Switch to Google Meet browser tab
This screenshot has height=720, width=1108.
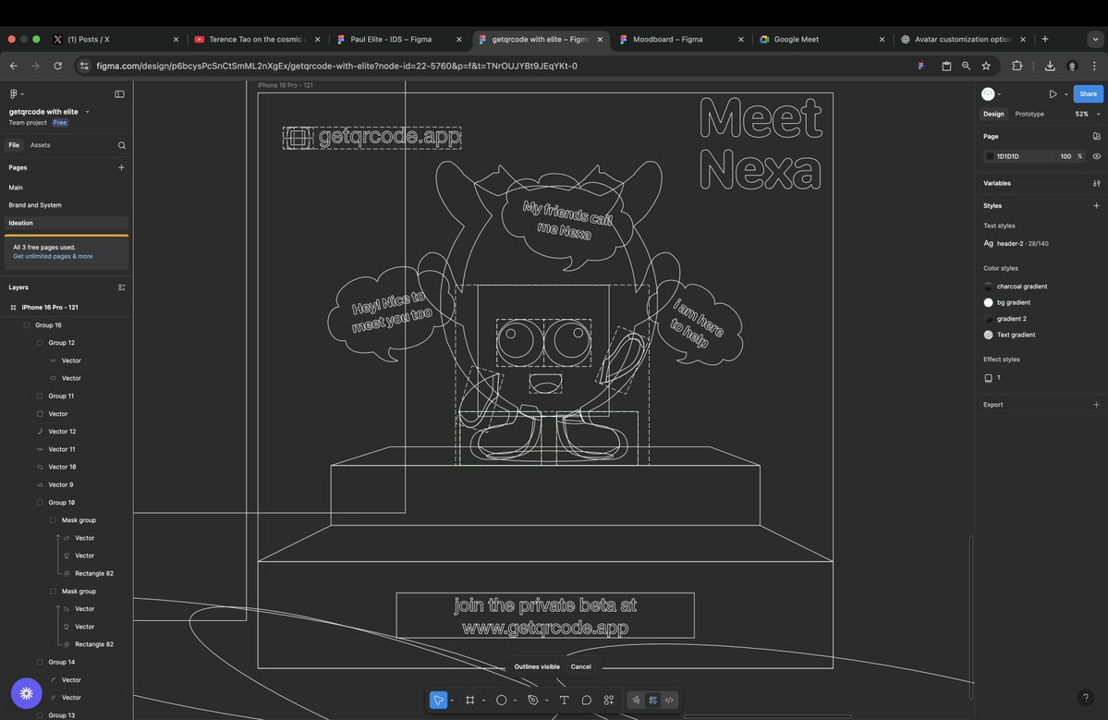point(822,40)
